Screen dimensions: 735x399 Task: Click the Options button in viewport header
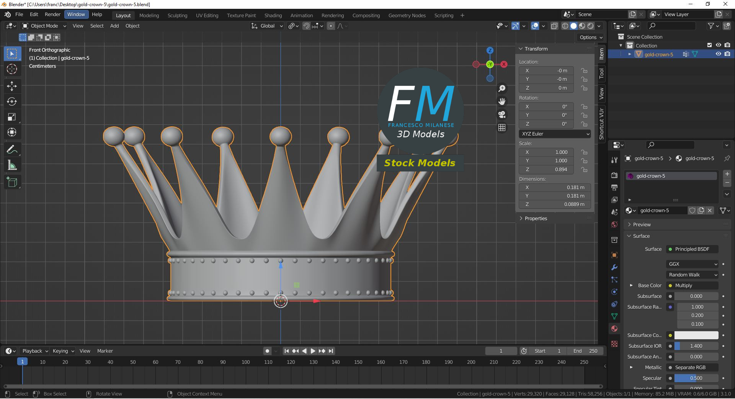pos(591,38)
